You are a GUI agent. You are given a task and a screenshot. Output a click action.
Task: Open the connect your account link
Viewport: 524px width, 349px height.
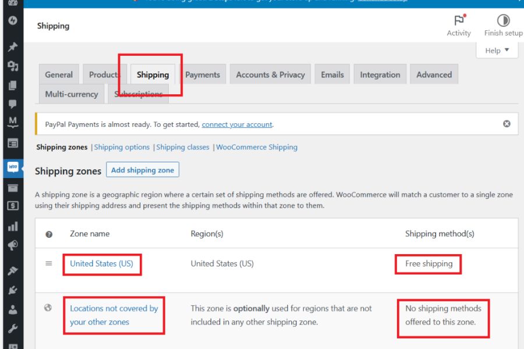[x=237, y=124]
